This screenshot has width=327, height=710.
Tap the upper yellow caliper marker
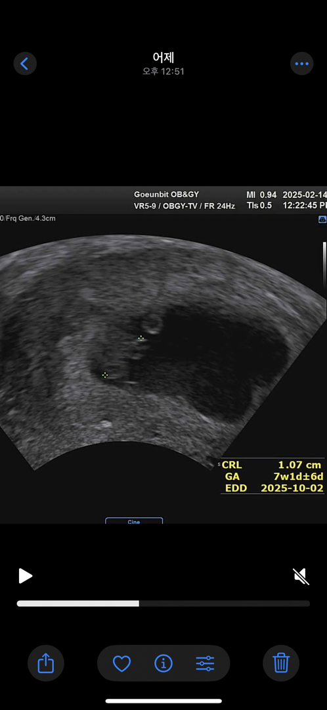(141, 339)
